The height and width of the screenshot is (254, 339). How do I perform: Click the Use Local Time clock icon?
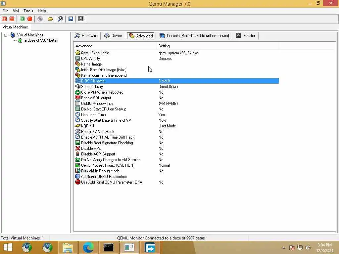77,114
